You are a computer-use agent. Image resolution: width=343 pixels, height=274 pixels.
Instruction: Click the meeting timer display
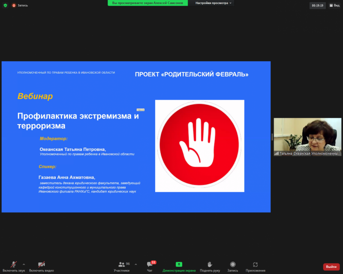[x=318, y=6]
